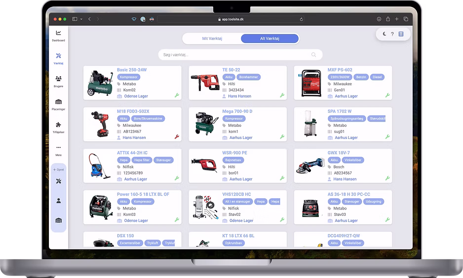Click the Kompressor tag on Basic 250-24W

tap(128, 77)
